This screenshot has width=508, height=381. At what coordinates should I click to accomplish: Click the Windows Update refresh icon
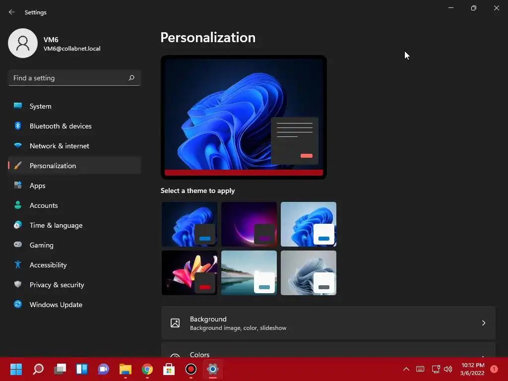[18, 304]
